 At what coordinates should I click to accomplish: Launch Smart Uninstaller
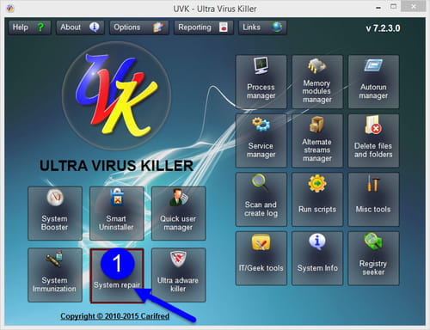pos(116,213)
